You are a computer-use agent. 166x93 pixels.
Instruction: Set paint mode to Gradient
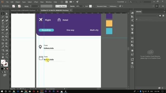click(5, 69)
